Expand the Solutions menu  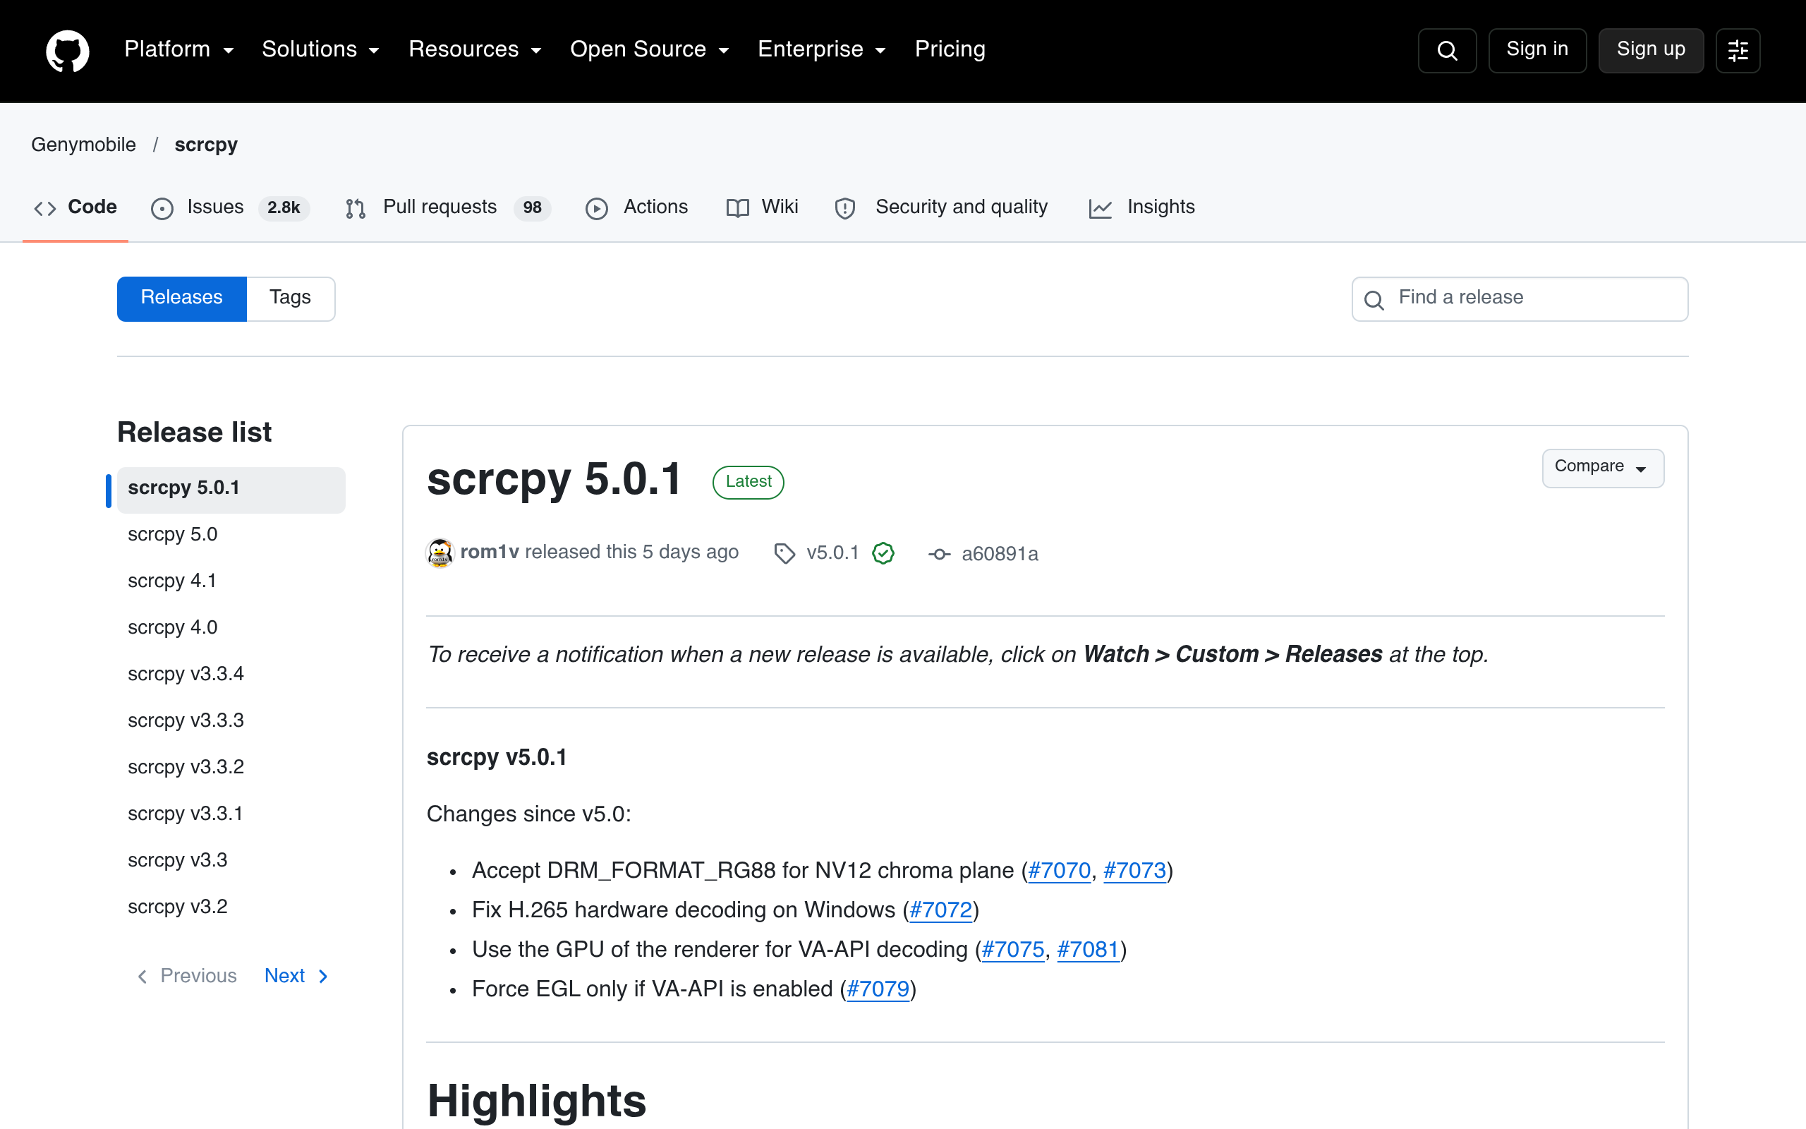point(321,49)
